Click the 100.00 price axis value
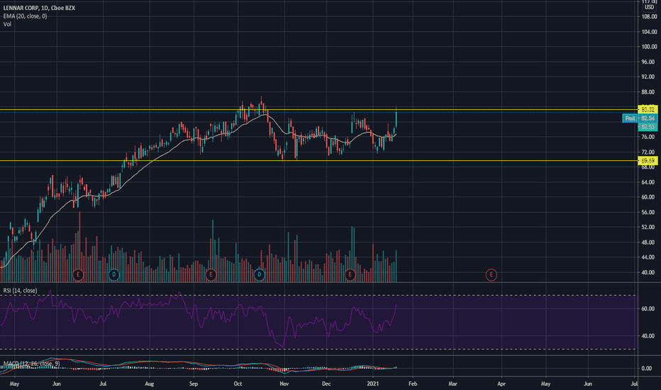The width and height of the screenshot is (661, 390). click(x=649, y=47)
